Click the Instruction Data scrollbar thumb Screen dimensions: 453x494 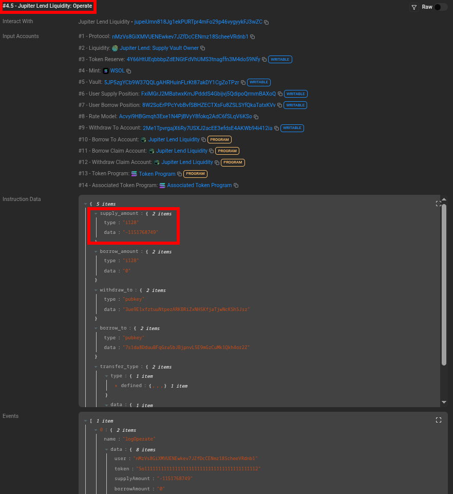click(444, 285)
